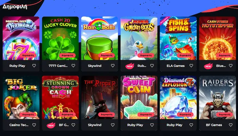The height and width of the screenshot is (136, 238).
Task: Toggle heart icon for Cash 20 Lucky Clover
Action: 73,65
